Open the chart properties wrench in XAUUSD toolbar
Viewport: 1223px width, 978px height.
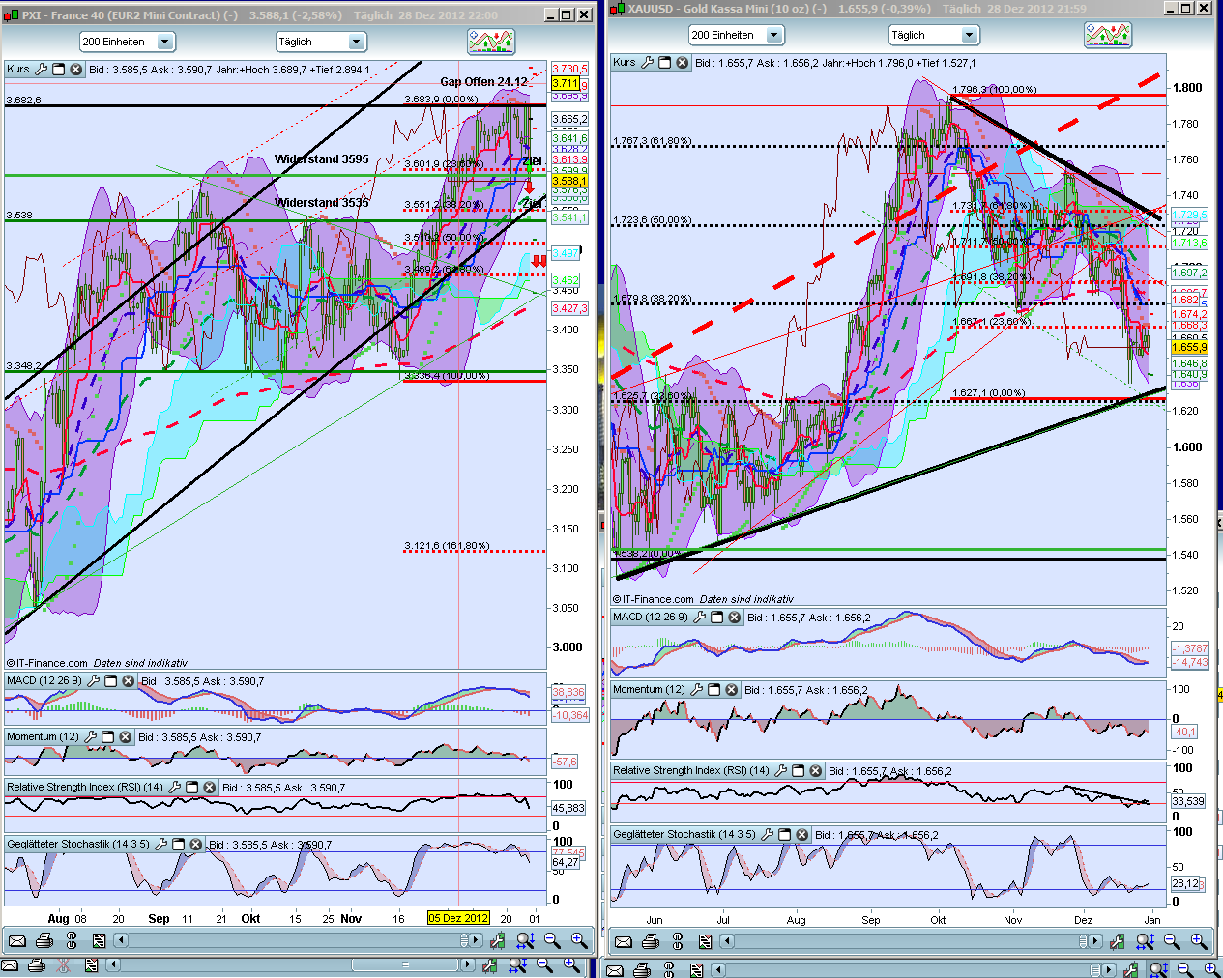[1118, 941]
